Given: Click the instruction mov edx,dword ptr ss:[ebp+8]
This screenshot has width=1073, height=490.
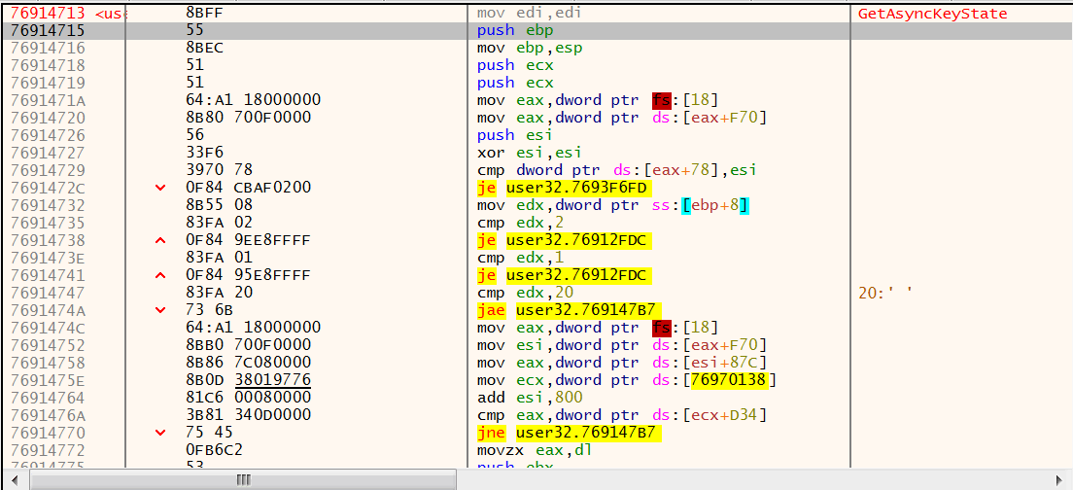Looking at the screenshot, I should point(613,205).
